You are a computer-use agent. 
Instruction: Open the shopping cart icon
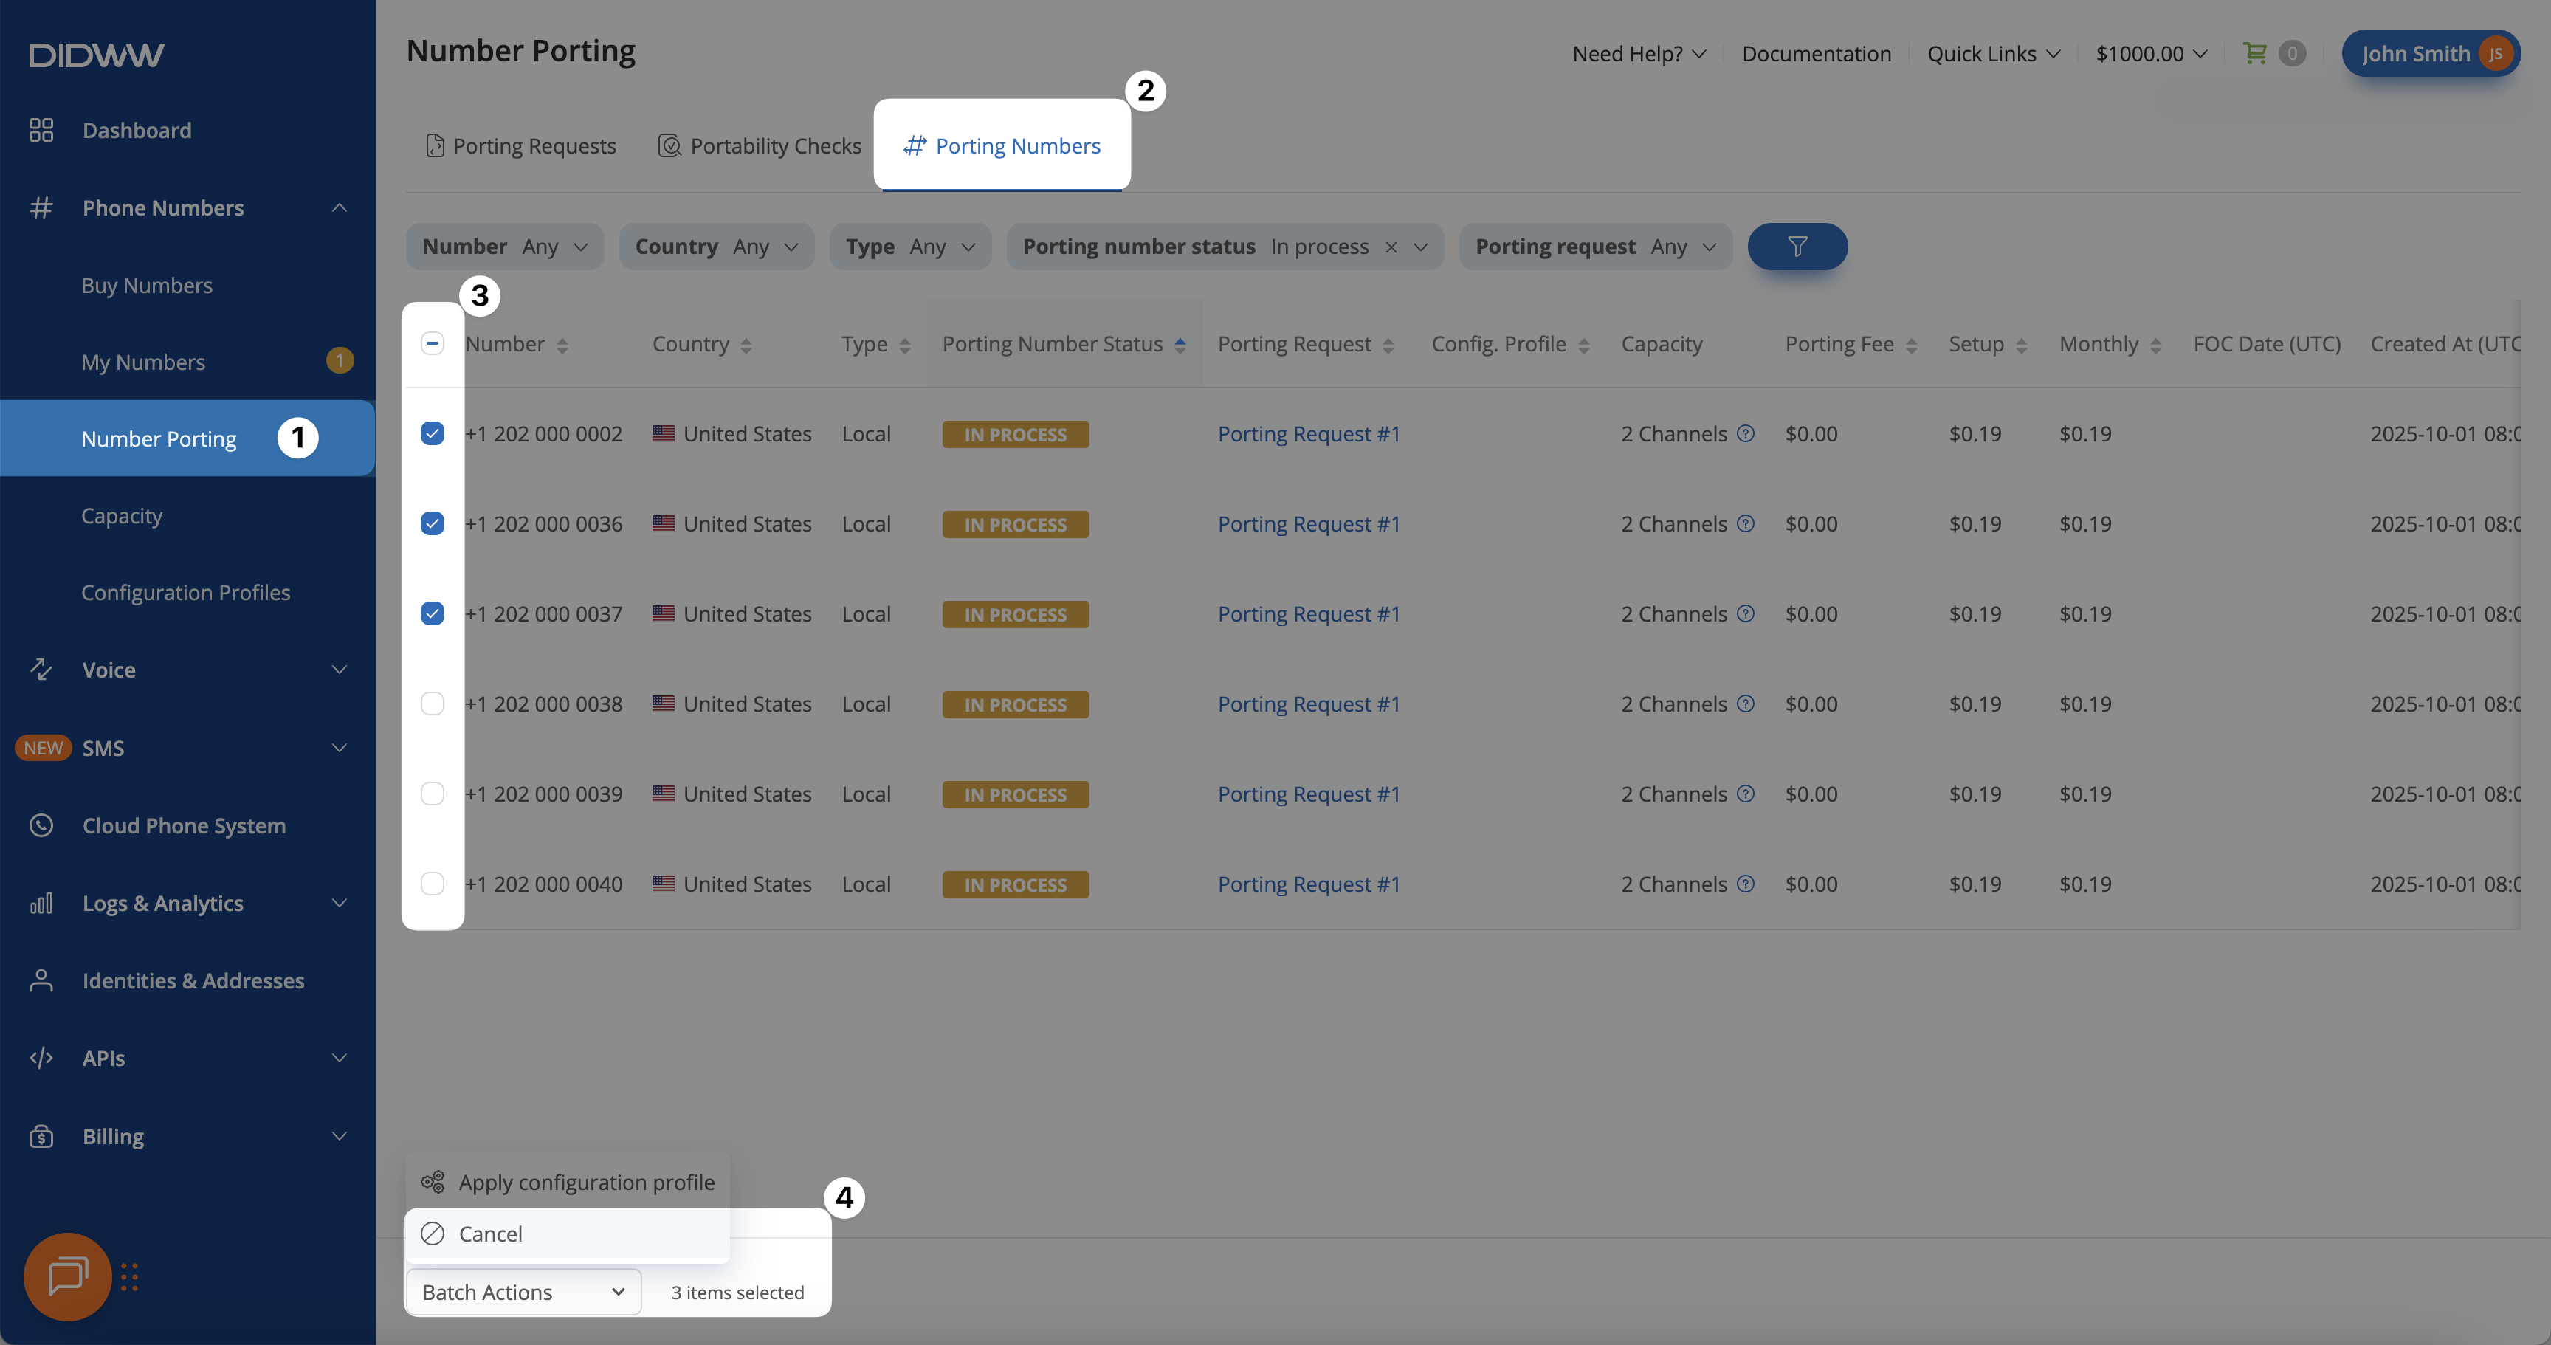pos(2255,53)
